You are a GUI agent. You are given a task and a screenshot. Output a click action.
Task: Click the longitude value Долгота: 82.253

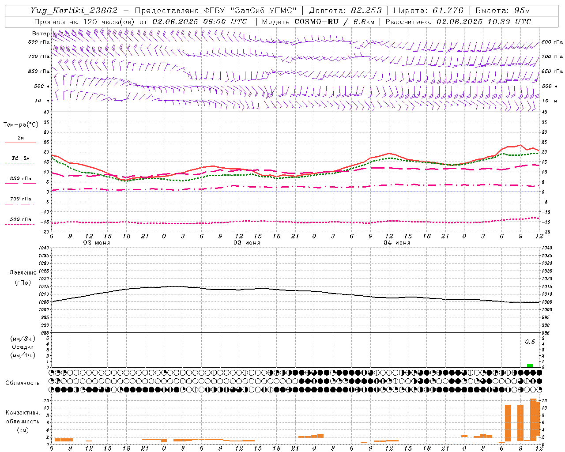point(345,11)
